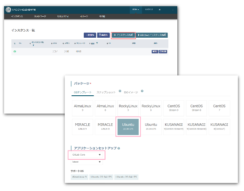The width and height of the screenshot is (244, 191).
Task: Open the GitLab Core application dropdown
Action: click(x=87, y=155)
